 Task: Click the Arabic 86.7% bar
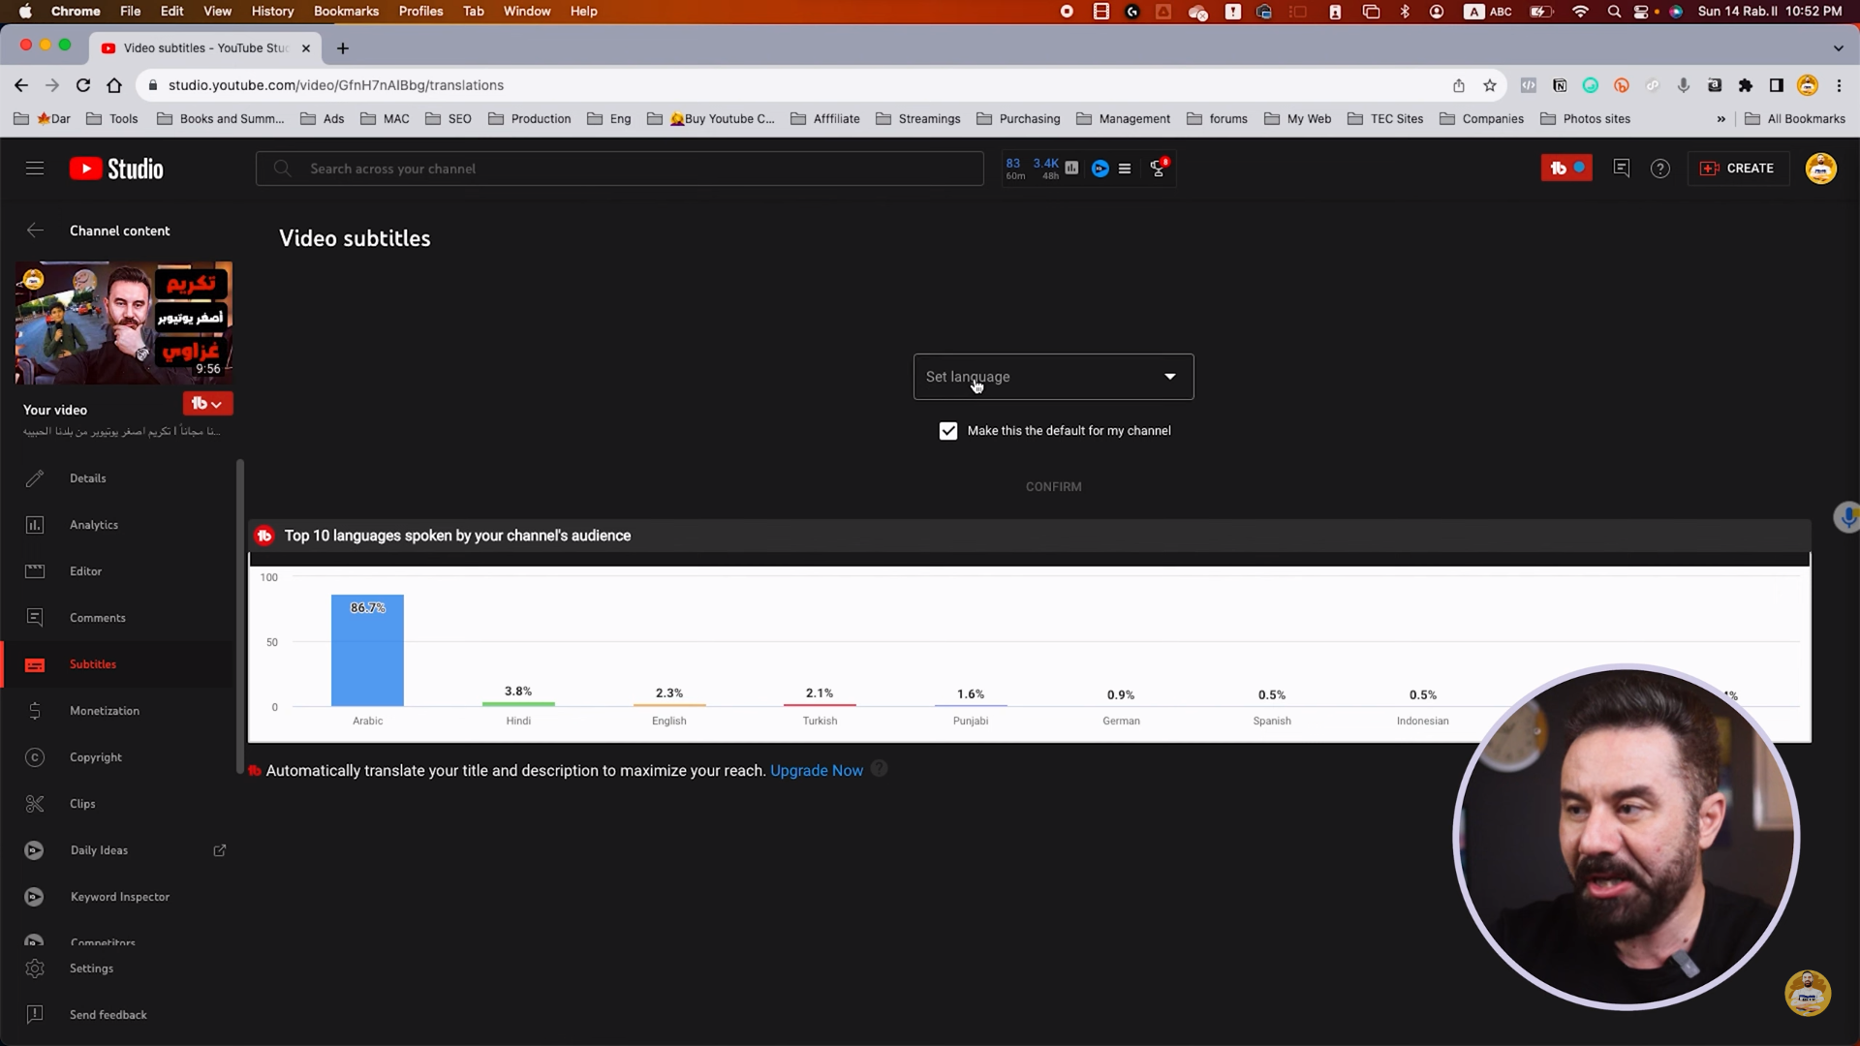point(367,651)
